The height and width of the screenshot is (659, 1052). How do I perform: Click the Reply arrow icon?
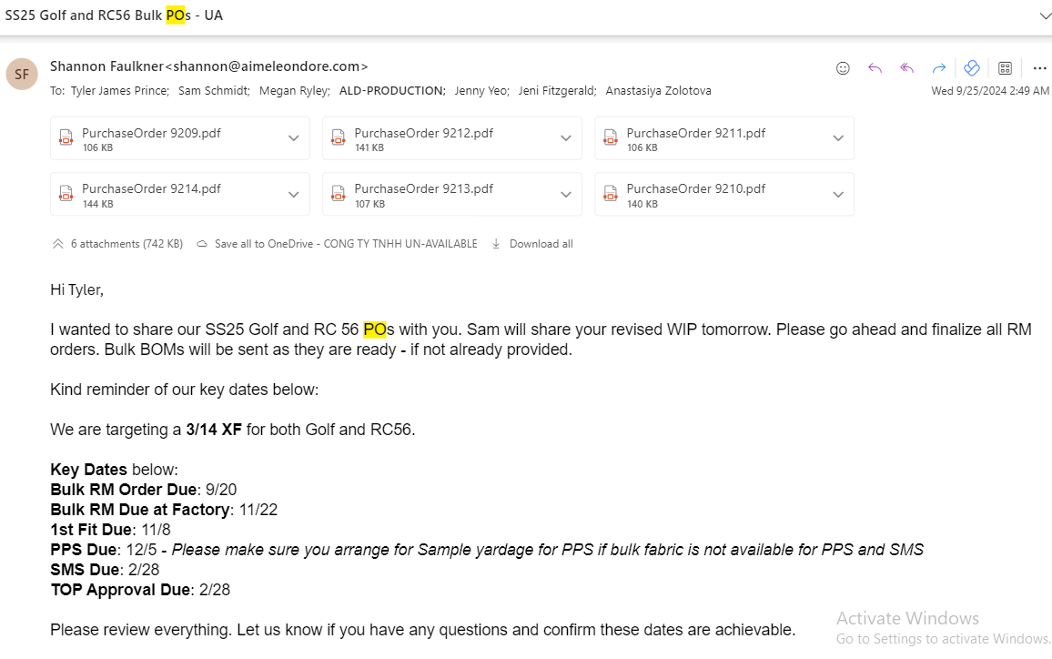(x=875, y=67)
